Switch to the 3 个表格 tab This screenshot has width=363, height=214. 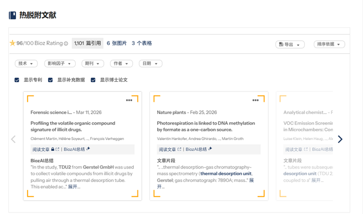coord(142,43)
